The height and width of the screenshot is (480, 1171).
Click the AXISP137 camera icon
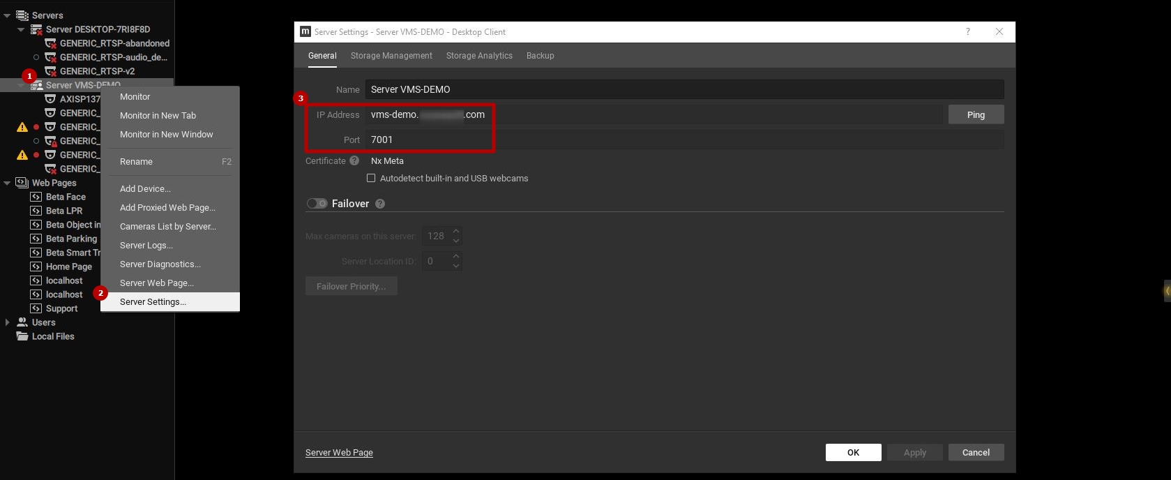[50, 99]
